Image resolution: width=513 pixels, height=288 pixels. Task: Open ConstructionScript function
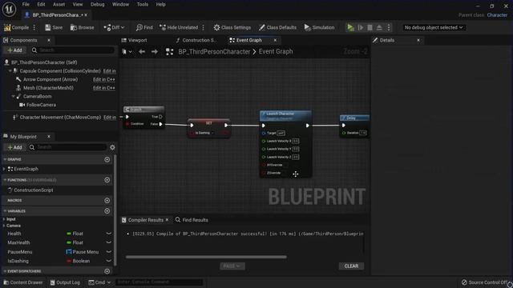[x=34, y=190]
